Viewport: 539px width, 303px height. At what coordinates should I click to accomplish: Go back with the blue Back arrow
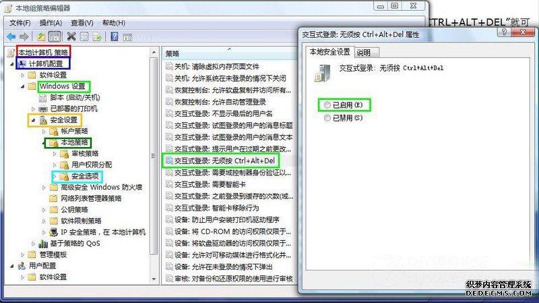(x=11, y=36)
